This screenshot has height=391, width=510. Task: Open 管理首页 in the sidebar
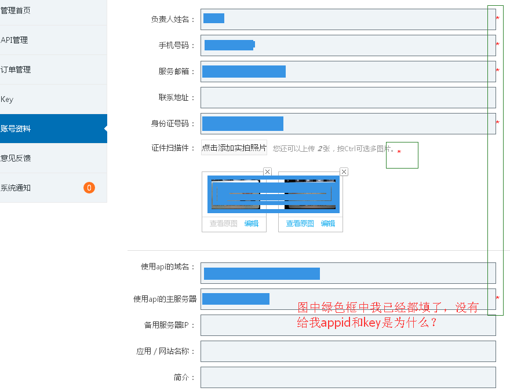pos(53,11)
